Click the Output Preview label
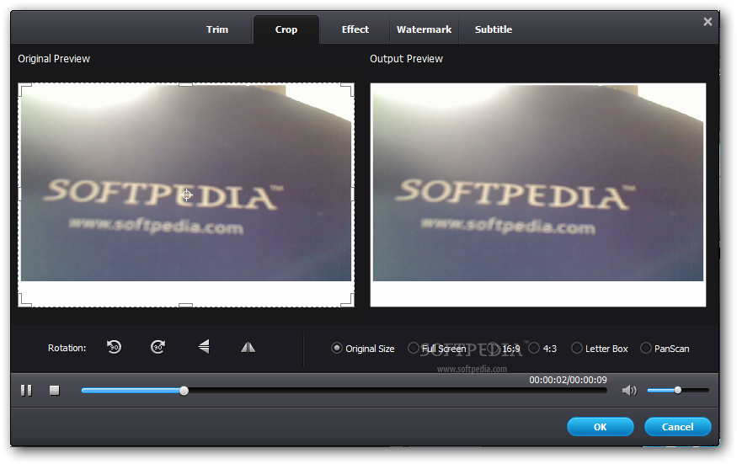Image resolution: width=737 pixels, height=464 pixels. (x=406, y=59)
